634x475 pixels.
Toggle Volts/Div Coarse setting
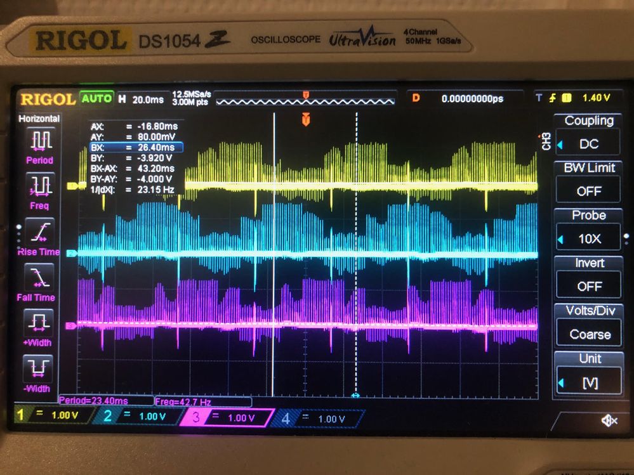pos(590,334)
